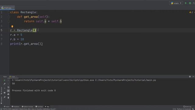The image size is (195, 110).
Task: Pin the Run tab with pin icon
Action: coord(5,97)
